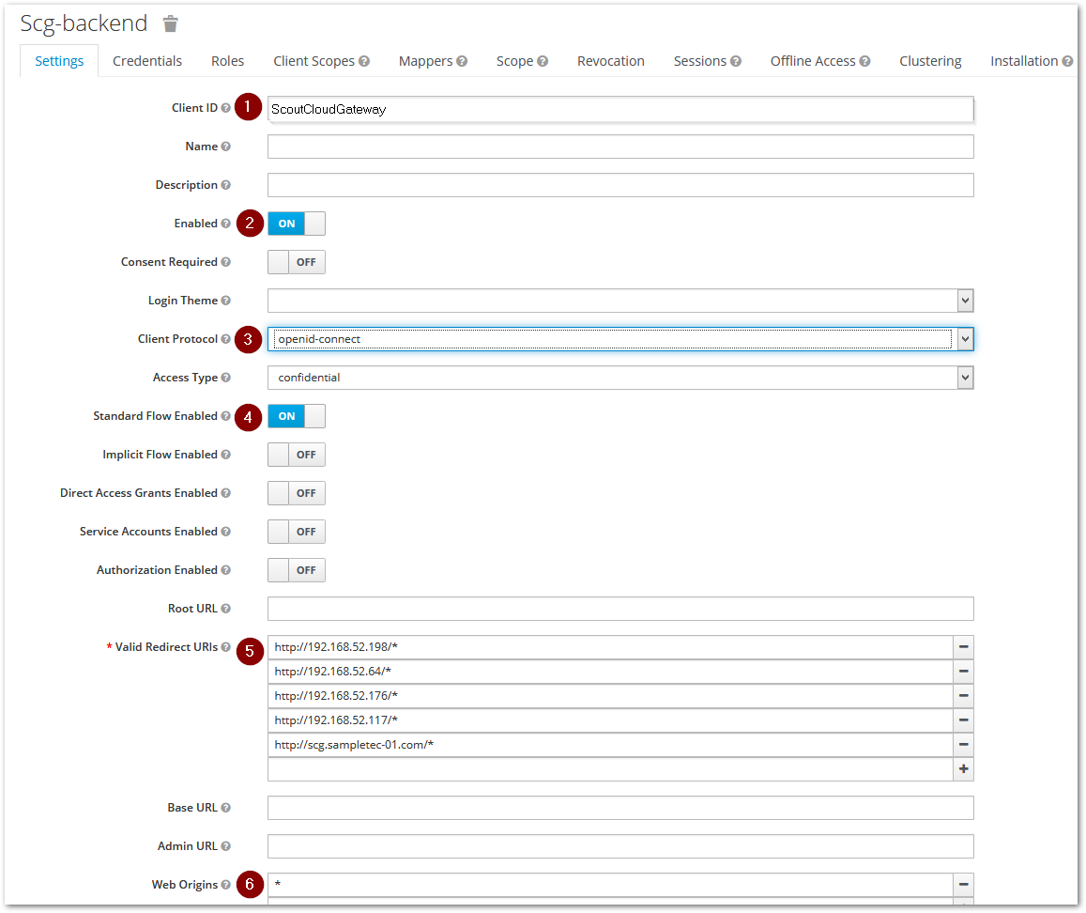Click the trash icon beside Scg-backend
The width and height of the screenshot is (1086, 913).
[x=170, y=23]
